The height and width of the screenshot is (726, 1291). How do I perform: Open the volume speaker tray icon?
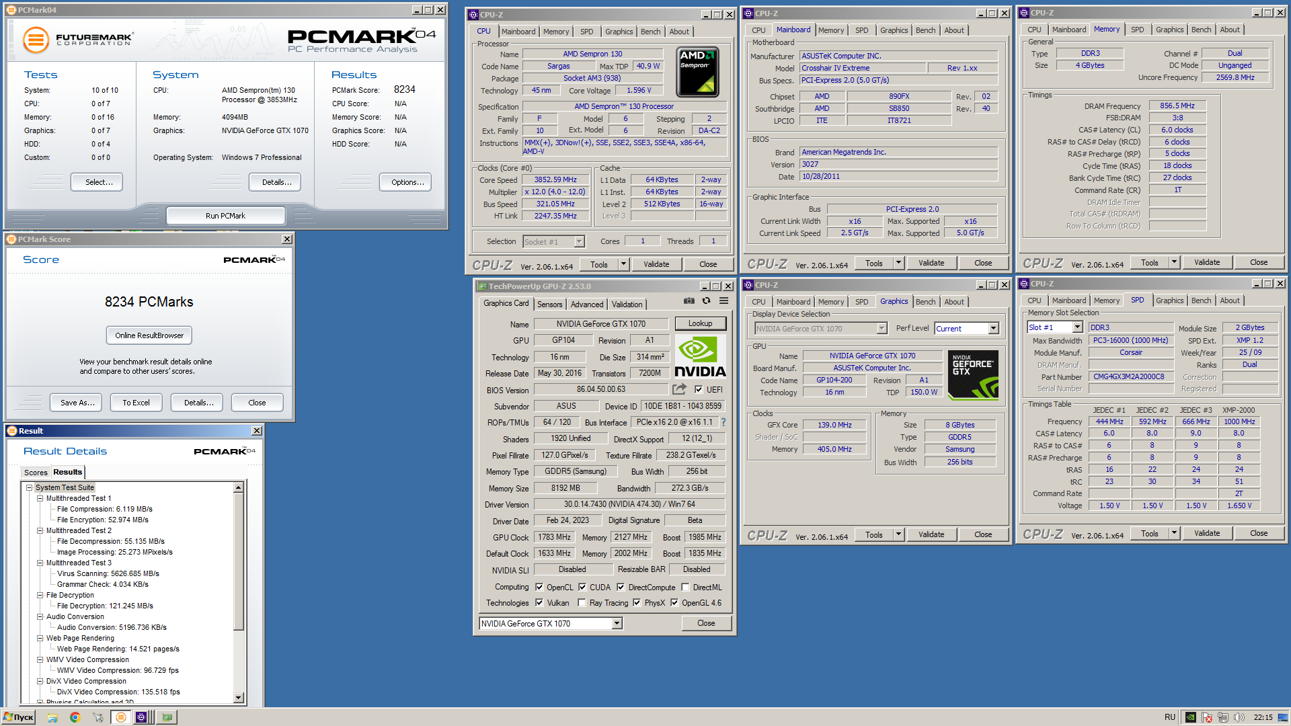pos(1239,717)
